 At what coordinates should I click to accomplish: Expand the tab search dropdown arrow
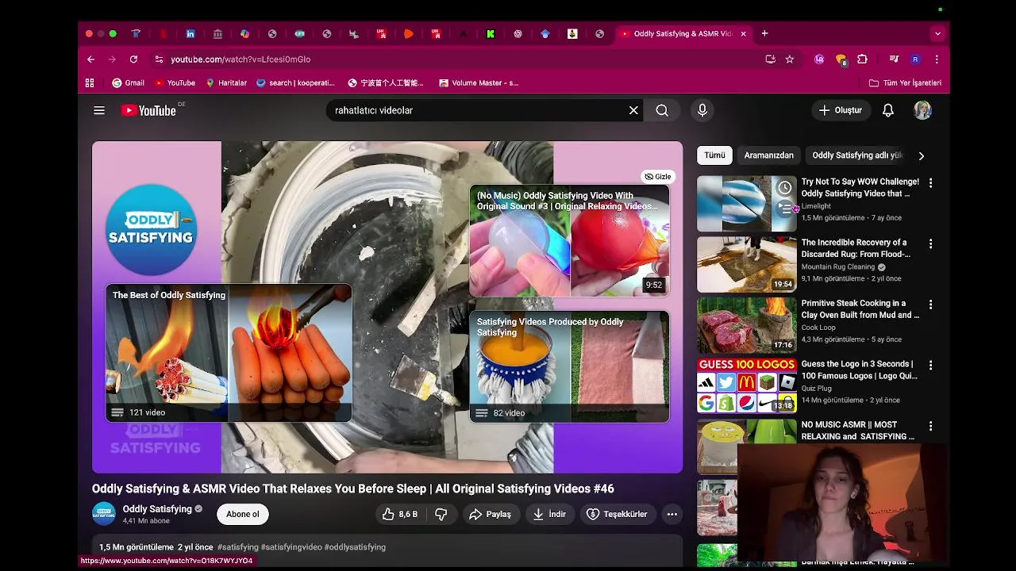[937, 33]
